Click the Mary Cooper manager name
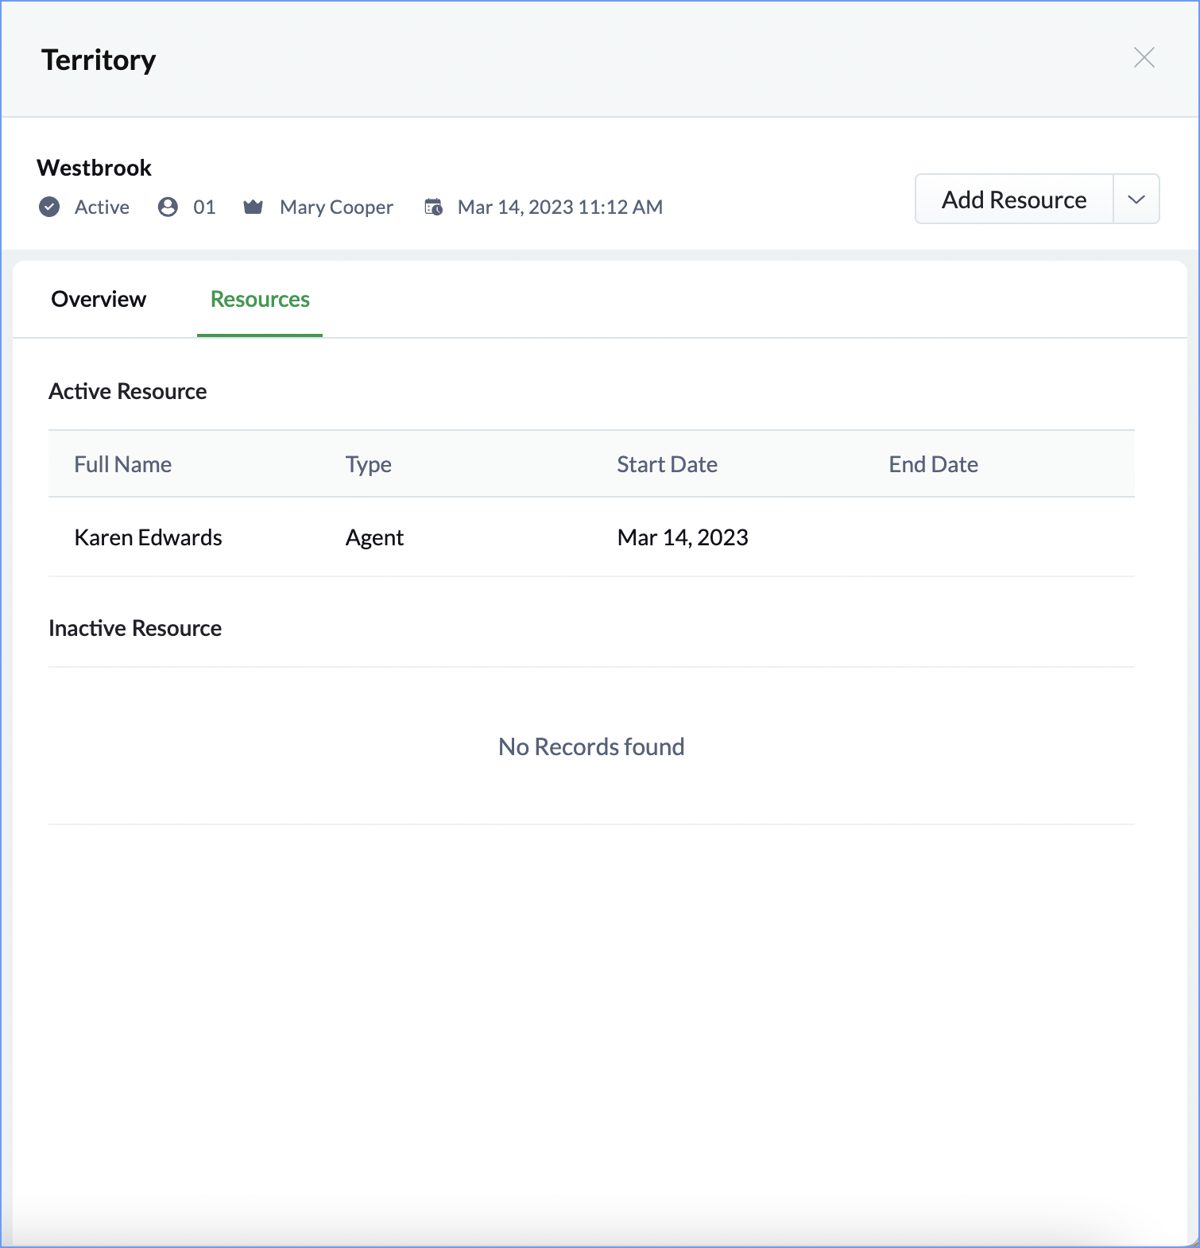This screenshot has width=1200, height=1248. tap(336, 207)
